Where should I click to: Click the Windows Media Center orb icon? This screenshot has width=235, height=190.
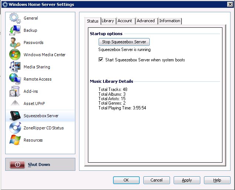15,55
